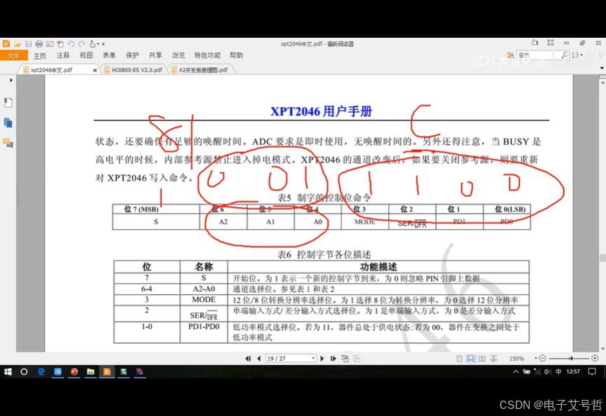Click the search magnifier icon

coord(565,55)
